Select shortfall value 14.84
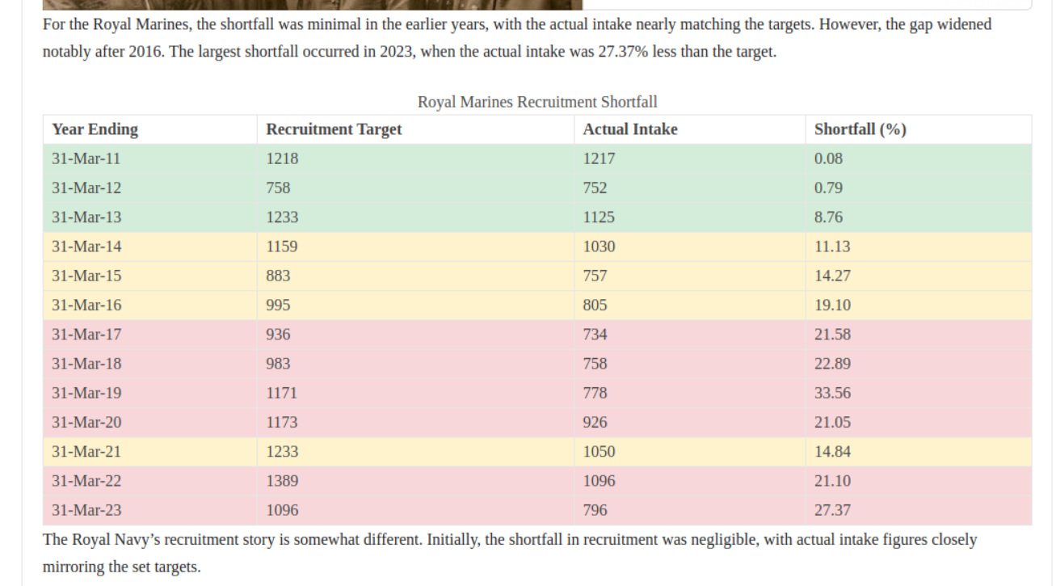This screenshot has height=586, width=1056. (x=919, y=452)
